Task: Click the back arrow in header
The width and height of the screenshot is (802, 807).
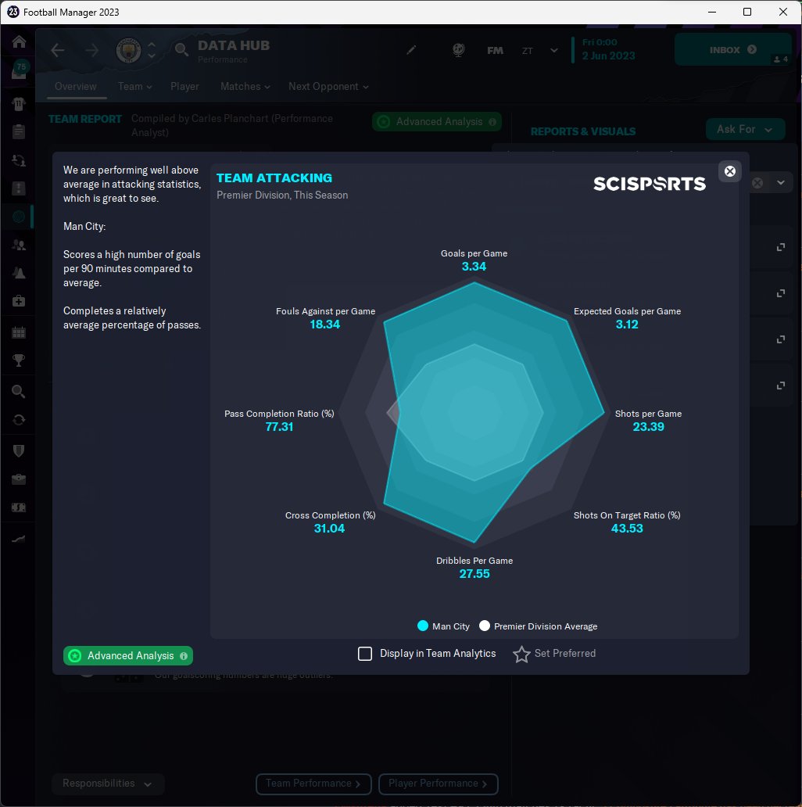Action: (58, 50)
